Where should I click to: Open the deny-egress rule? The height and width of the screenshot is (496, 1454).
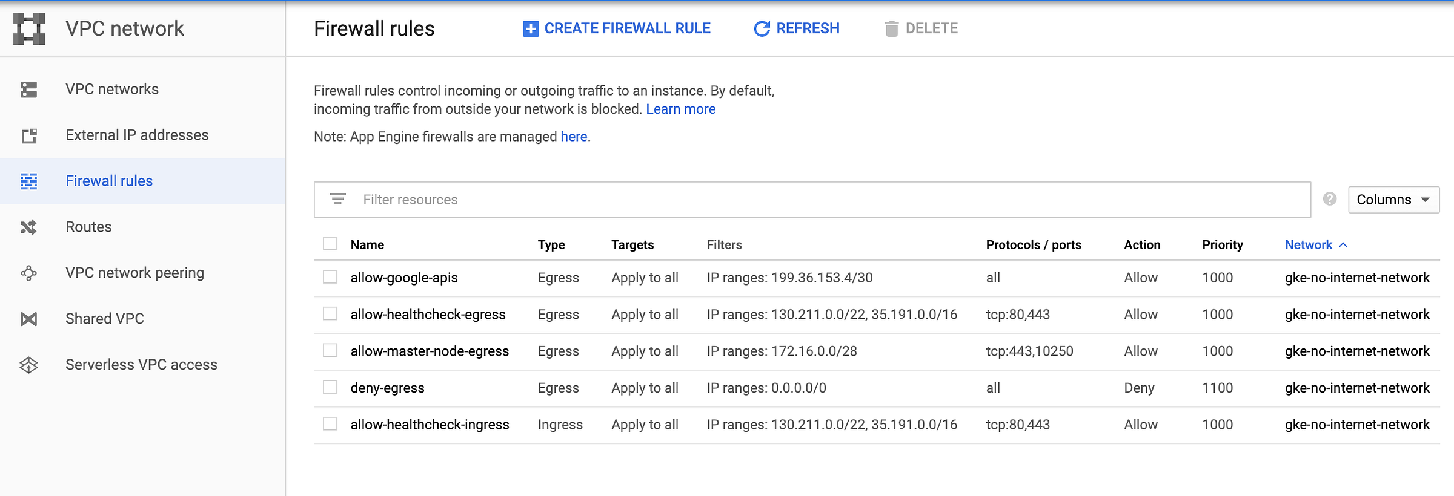(x=387, y=388)
